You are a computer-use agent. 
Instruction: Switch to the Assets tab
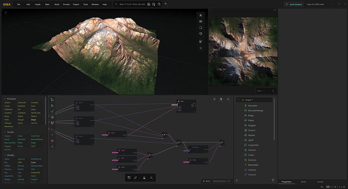pos(320,181)
